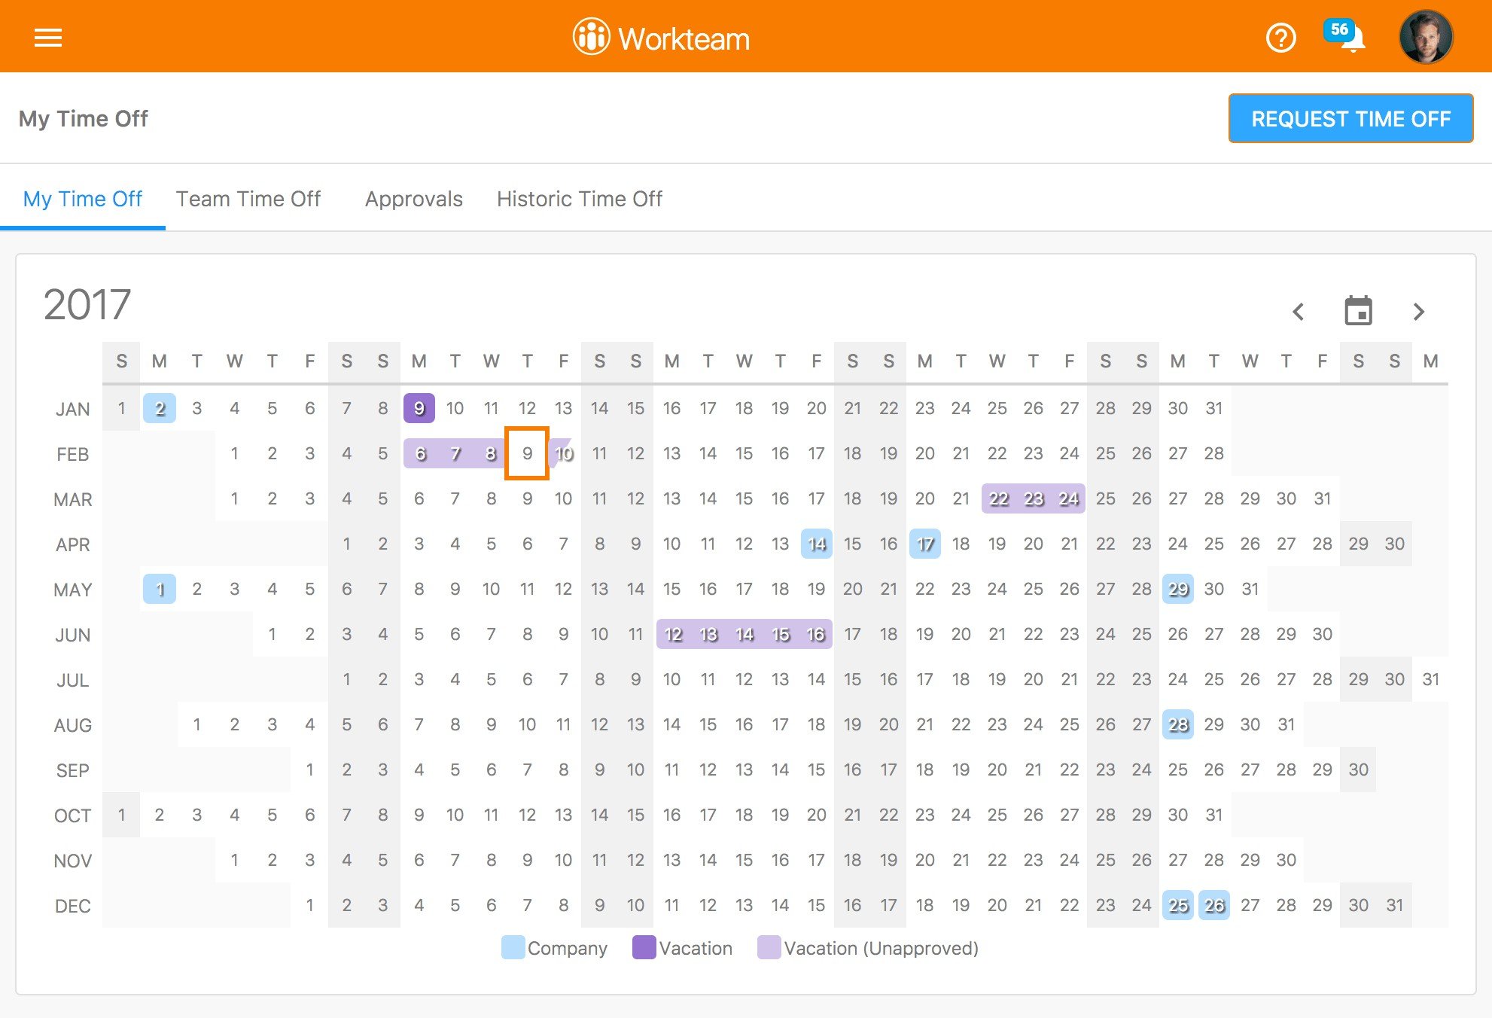Click the Request Time Off button

pyautogui.click(x=1350, y=118)
